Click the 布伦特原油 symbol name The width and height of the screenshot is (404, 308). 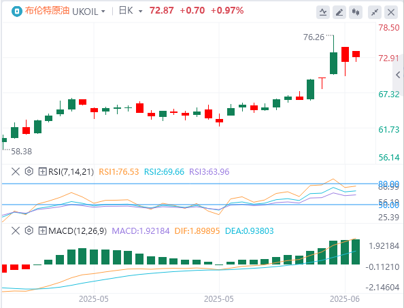pyautogui.click(x=48, y=11)
